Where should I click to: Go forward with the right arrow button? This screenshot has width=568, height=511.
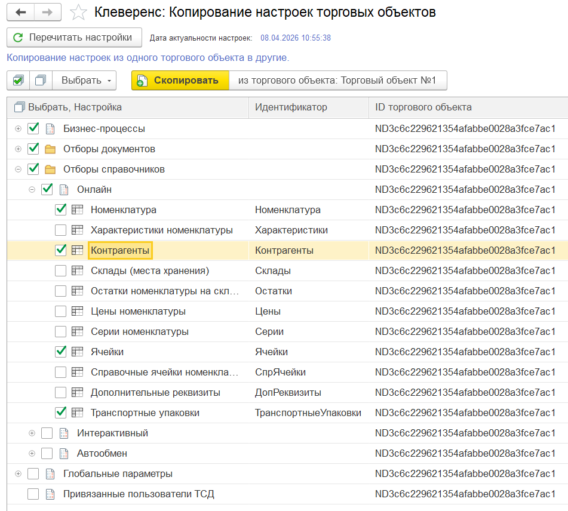click(47, 13)
